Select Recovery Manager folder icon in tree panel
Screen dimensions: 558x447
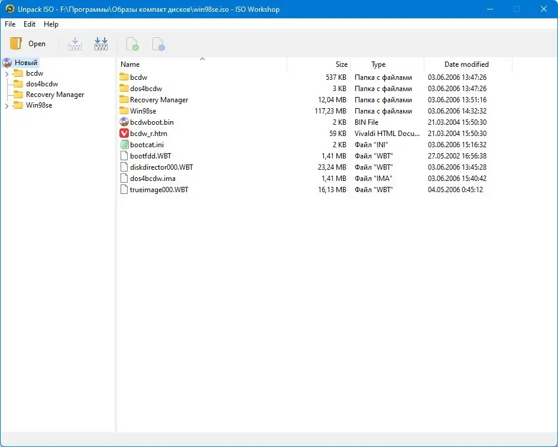18,95
